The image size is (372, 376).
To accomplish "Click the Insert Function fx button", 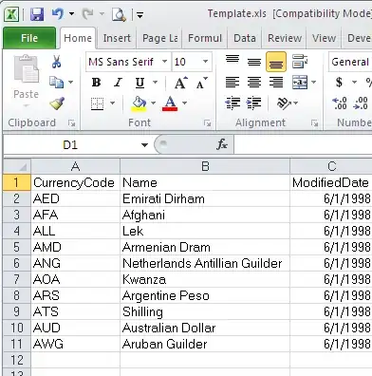I will point(222,144).
